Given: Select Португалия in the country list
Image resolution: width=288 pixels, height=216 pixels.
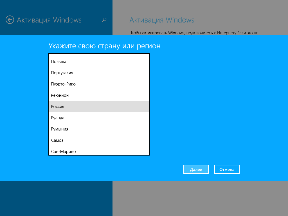Looking at the screenshot, I should (x=99, y=73).
